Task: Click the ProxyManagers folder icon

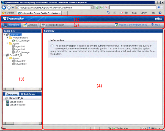Action: [x=10, y=38]
